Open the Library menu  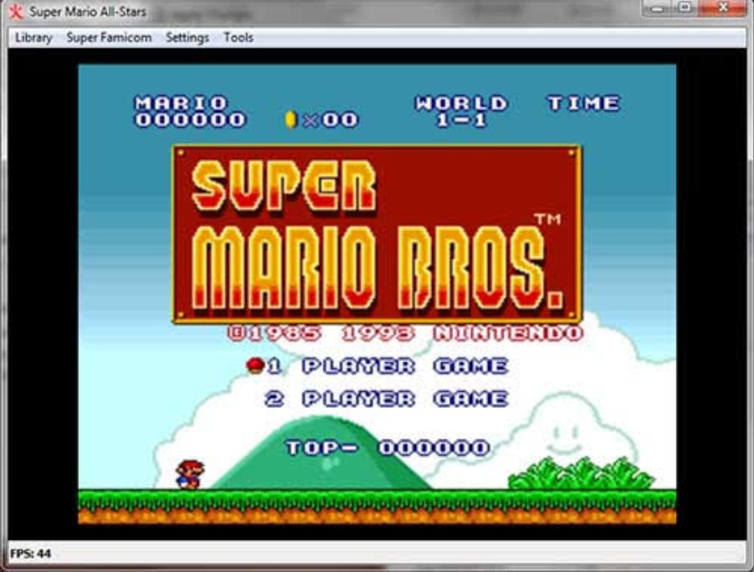point(34,38)
